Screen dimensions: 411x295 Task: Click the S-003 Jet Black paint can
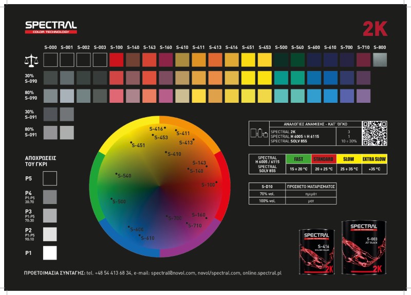364,248
